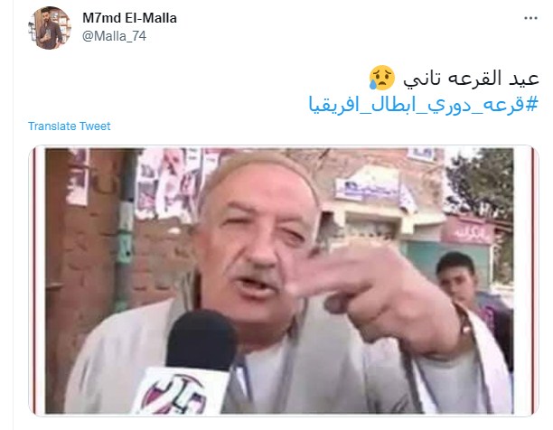This screenshot has width=553, height=430.
Task: Visit the @Malla_74 handle link
Action: (x=114, y=36)
